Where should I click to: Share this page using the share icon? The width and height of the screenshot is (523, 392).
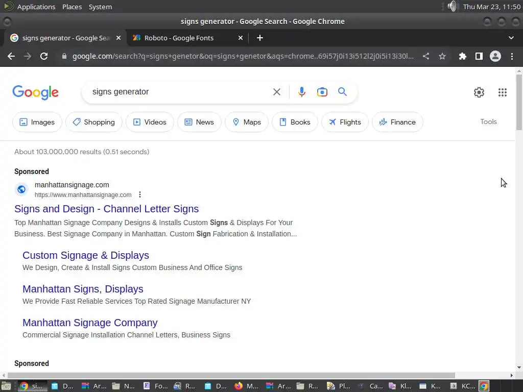pos(426,56)
